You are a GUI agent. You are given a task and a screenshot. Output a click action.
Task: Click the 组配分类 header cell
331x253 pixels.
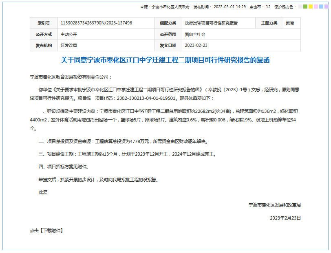[x=168, y=23]
